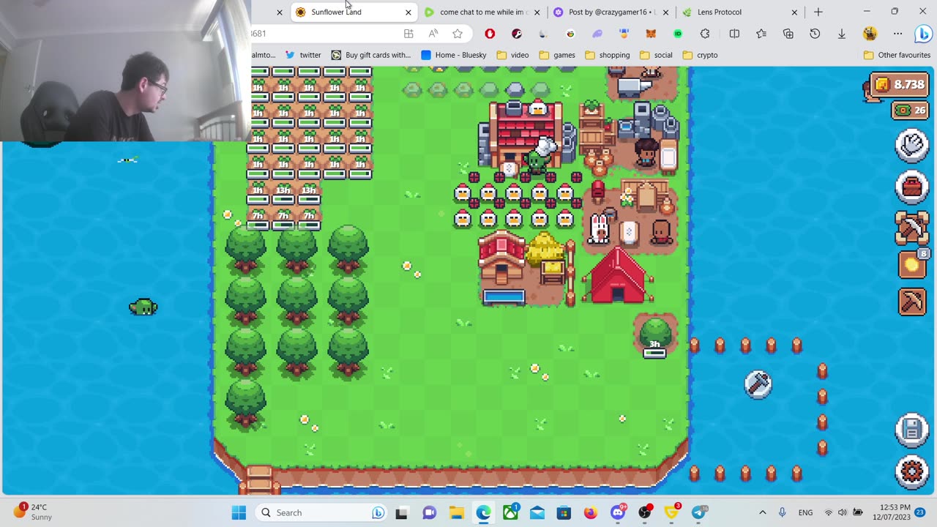
Task: Open the red tent building
Action: tap(617, 274)
